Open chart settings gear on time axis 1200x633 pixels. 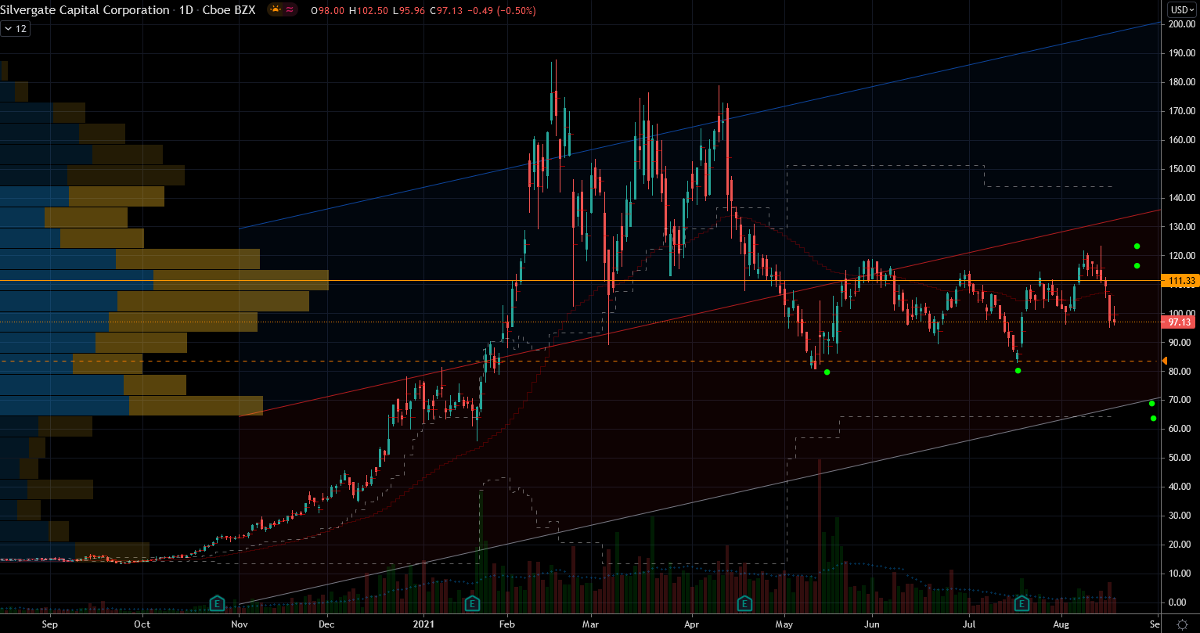1181,624
